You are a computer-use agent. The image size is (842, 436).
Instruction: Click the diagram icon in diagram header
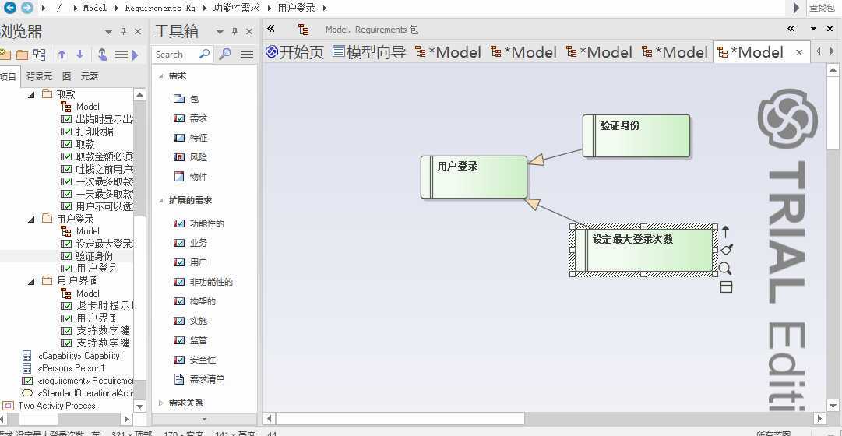point(304,30)
